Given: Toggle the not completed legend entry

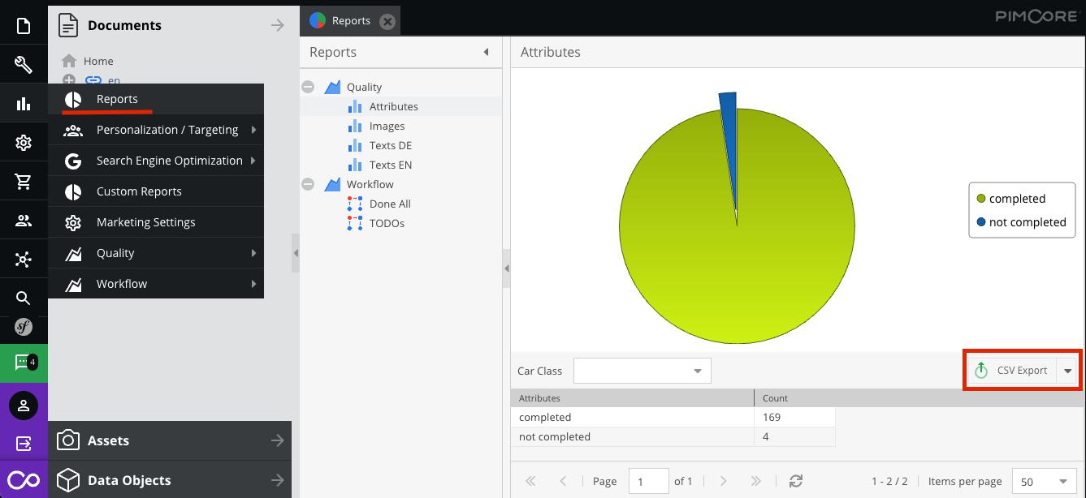Looking at the screenshot, I should tap(1021, 222).
